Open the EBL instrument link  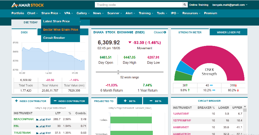[x=17, y=126]
